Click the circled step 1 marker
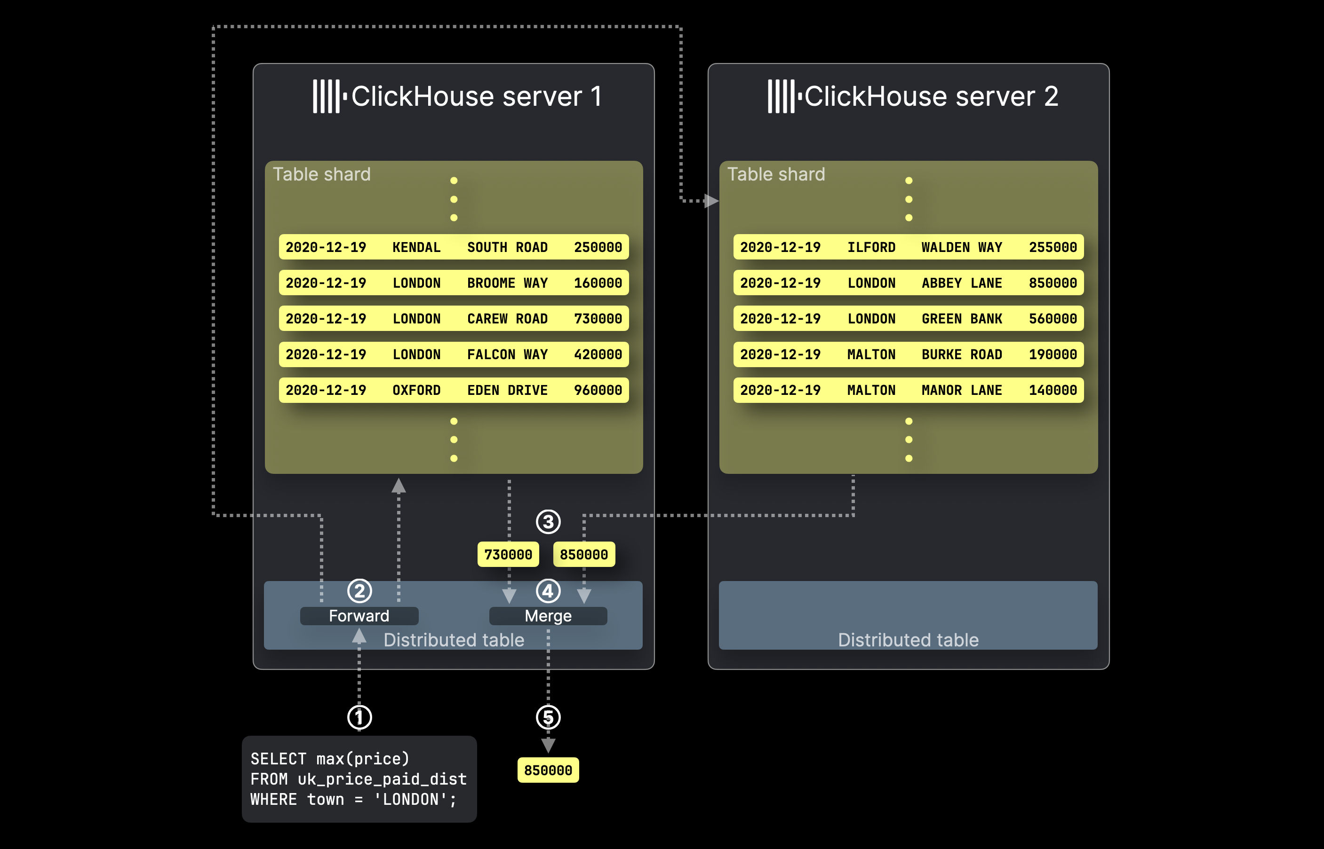1324x849 pixels. point(359,717)
